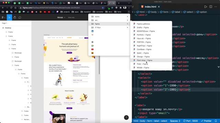This screenshot has height=123, width=220.
Task: Click the Chrome address bar URL
Action: pyautogui.click(x=51, y=8)
